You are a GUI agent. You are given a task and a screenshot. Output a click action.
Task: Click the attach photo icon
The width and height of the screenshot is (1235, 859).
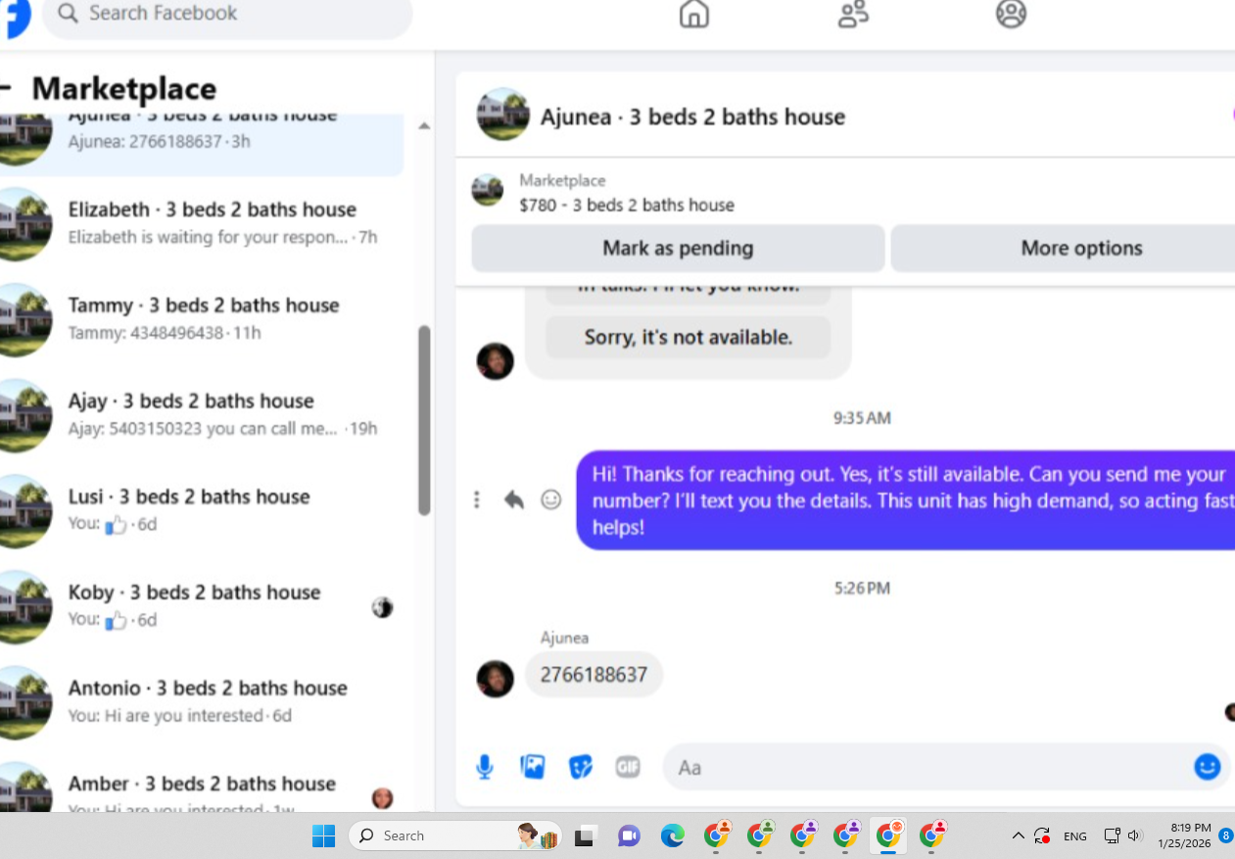click(x=533, y=767)
